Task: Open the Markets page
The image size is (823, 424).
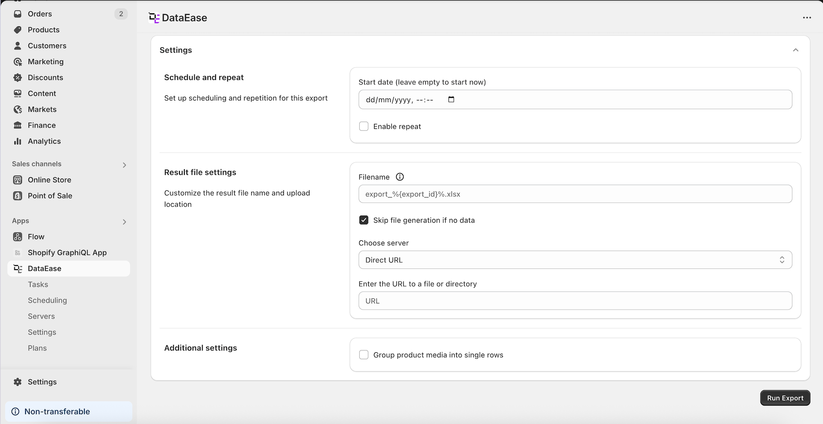Action: point(42,109)
